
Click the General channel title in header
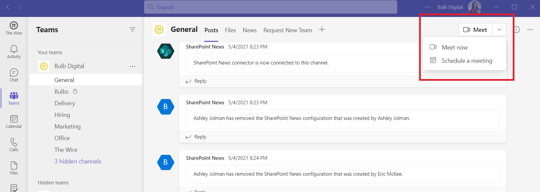tap(184, 29)
